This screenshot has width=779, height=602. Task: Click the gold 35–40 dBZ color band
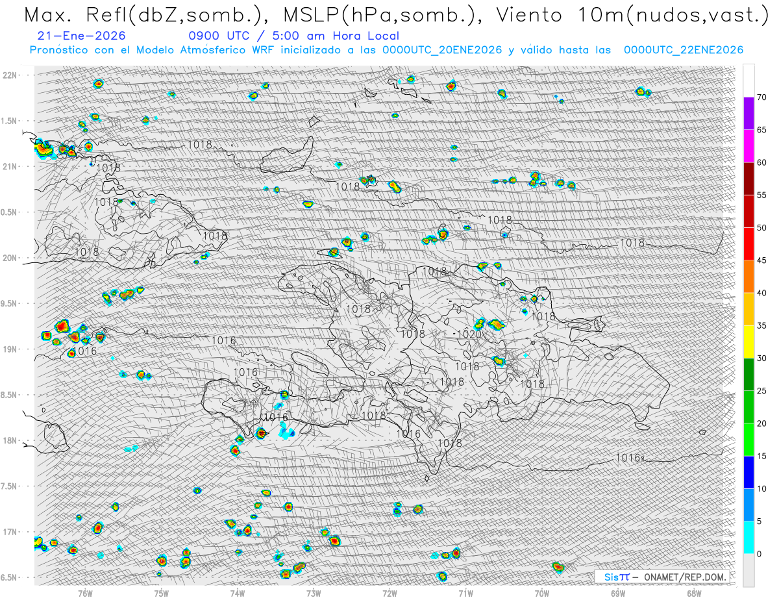coord(748,309)
